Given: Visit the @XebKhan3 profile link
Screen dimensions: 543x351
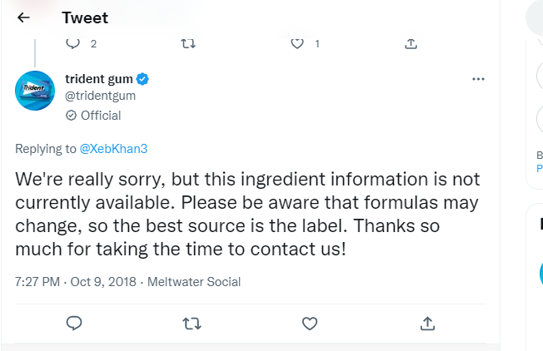Looking at the screenshot, I should point(113,149).
